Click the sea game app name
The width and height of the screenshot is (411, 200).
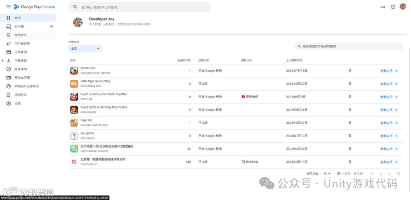tap(87, 133)
